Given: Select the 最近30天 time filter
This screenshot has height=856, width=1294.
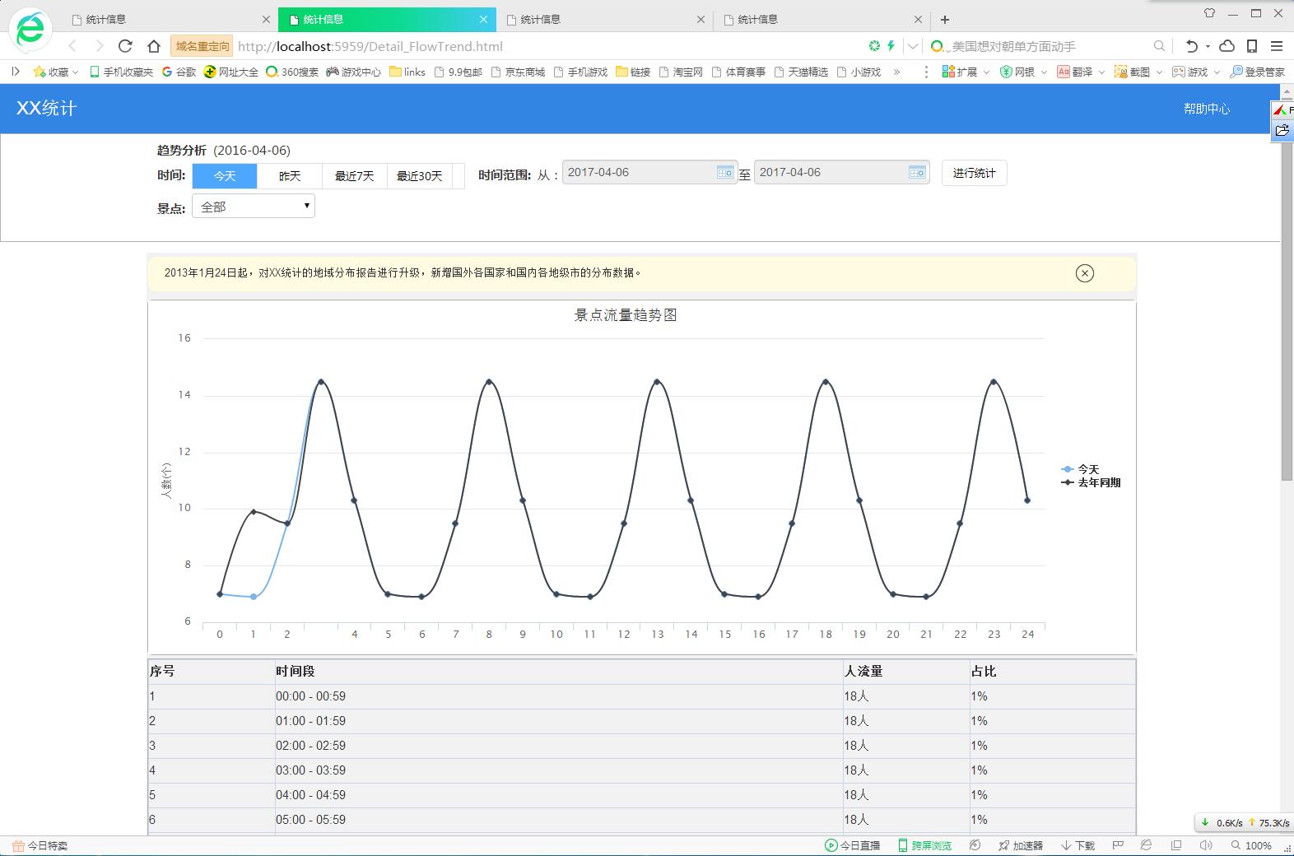Looking at the screenshot, I should (x=420, y=176).
